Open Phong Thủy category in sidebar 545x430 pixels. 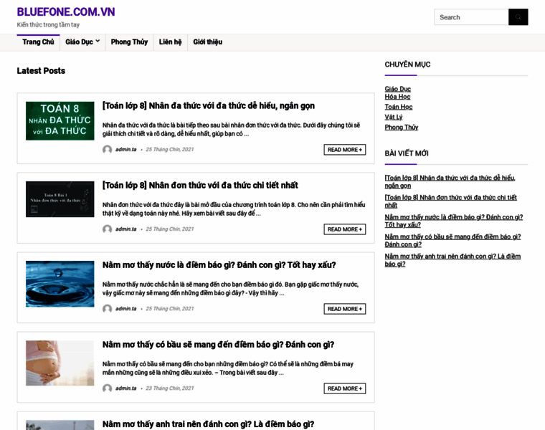coord(402,127)
